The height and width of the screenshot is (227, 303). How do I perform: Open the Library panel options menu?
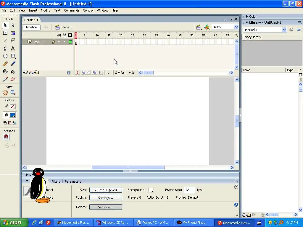tap(300, 22)
